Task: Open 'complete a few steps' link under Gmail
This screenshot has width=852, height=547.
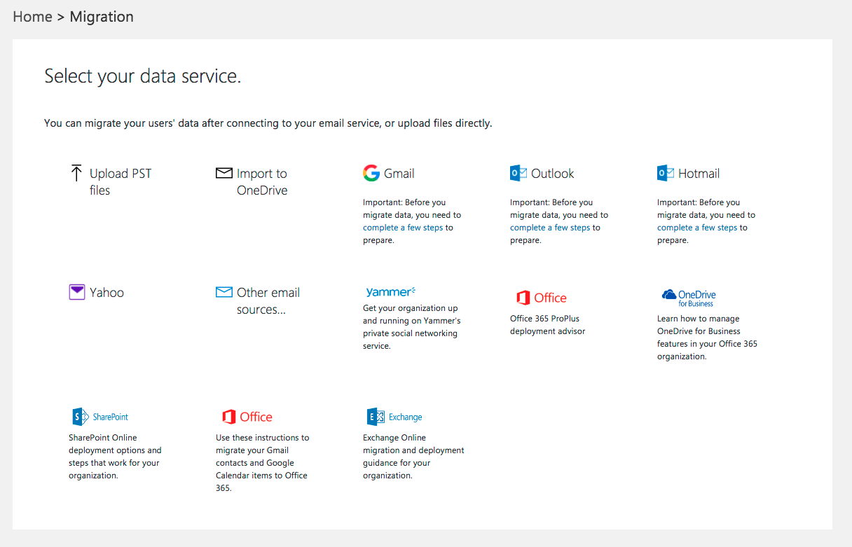Action: tap(403, 228)
